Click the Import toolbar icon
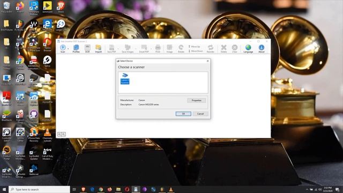 (x=99, y=49)
